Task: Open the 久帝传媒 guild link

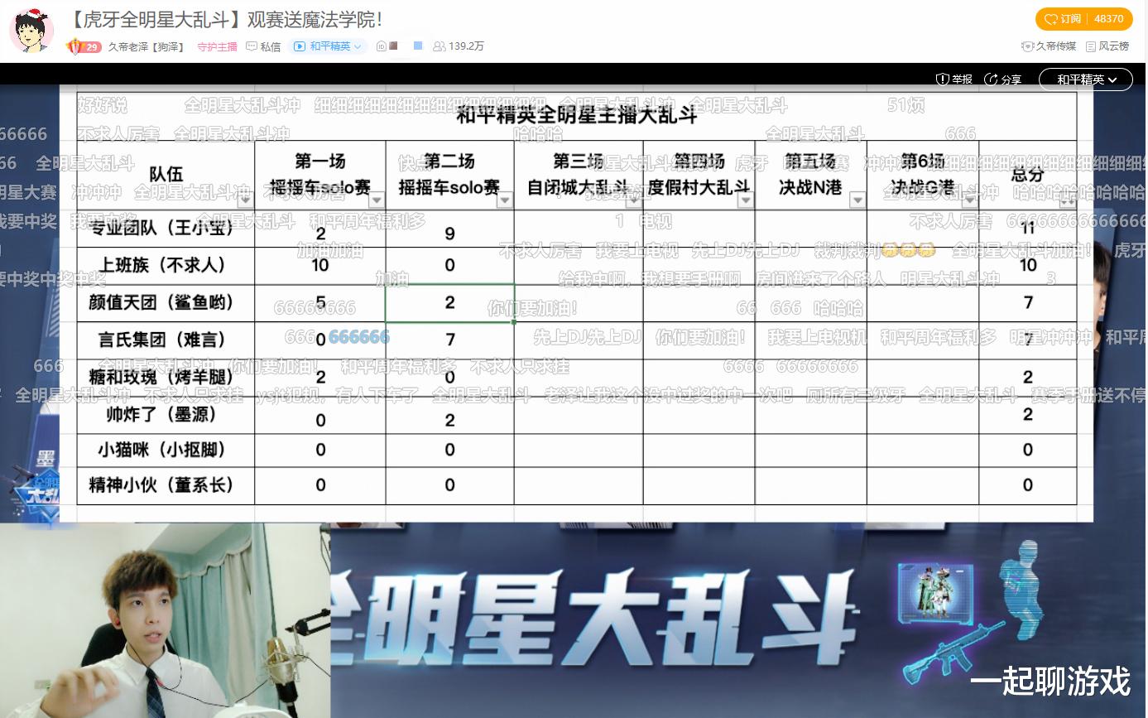Action: (1049, 46)
